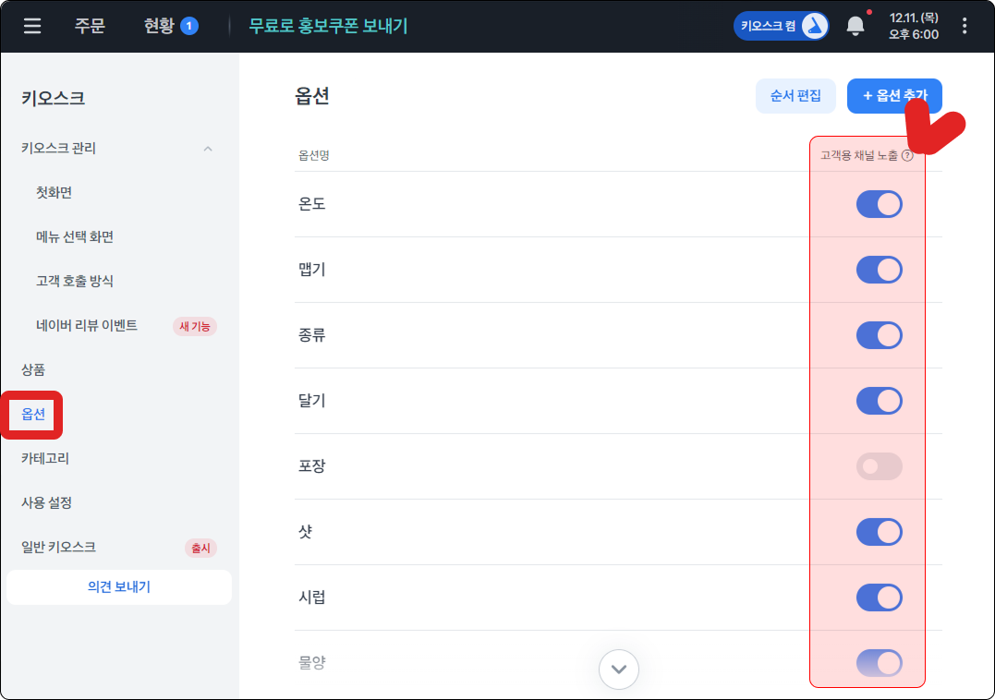Open the 주문 tab

click(x=90, y=26)
